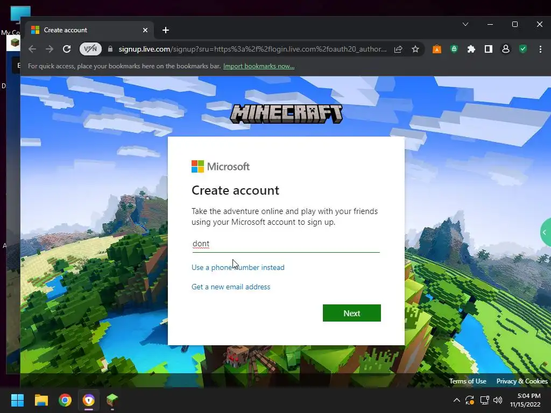Open the Minecraft grass block taskbar icon
Screen dimensions: 551x413
(112, 400)
